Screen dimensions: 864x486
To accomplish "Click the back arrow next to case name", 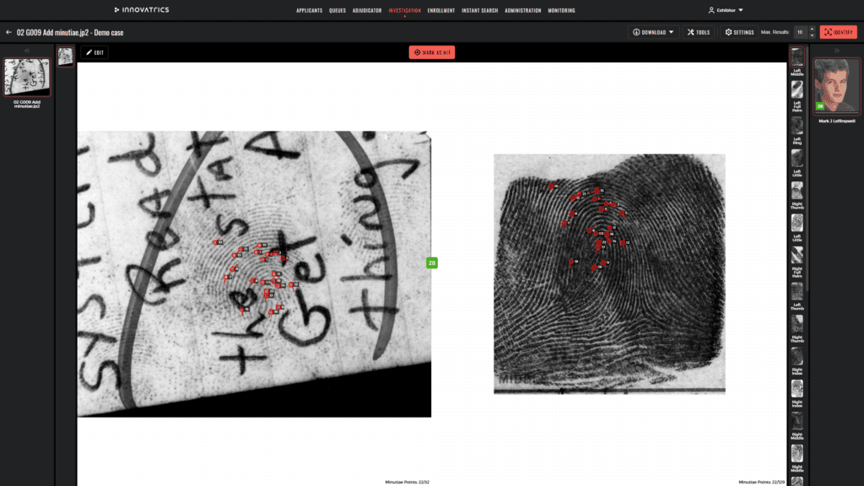I will pyautogui.click(x=7, y=32).
